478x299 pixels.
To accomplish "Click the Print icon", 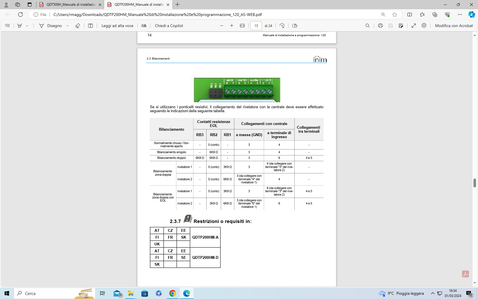I will (380, 26).
